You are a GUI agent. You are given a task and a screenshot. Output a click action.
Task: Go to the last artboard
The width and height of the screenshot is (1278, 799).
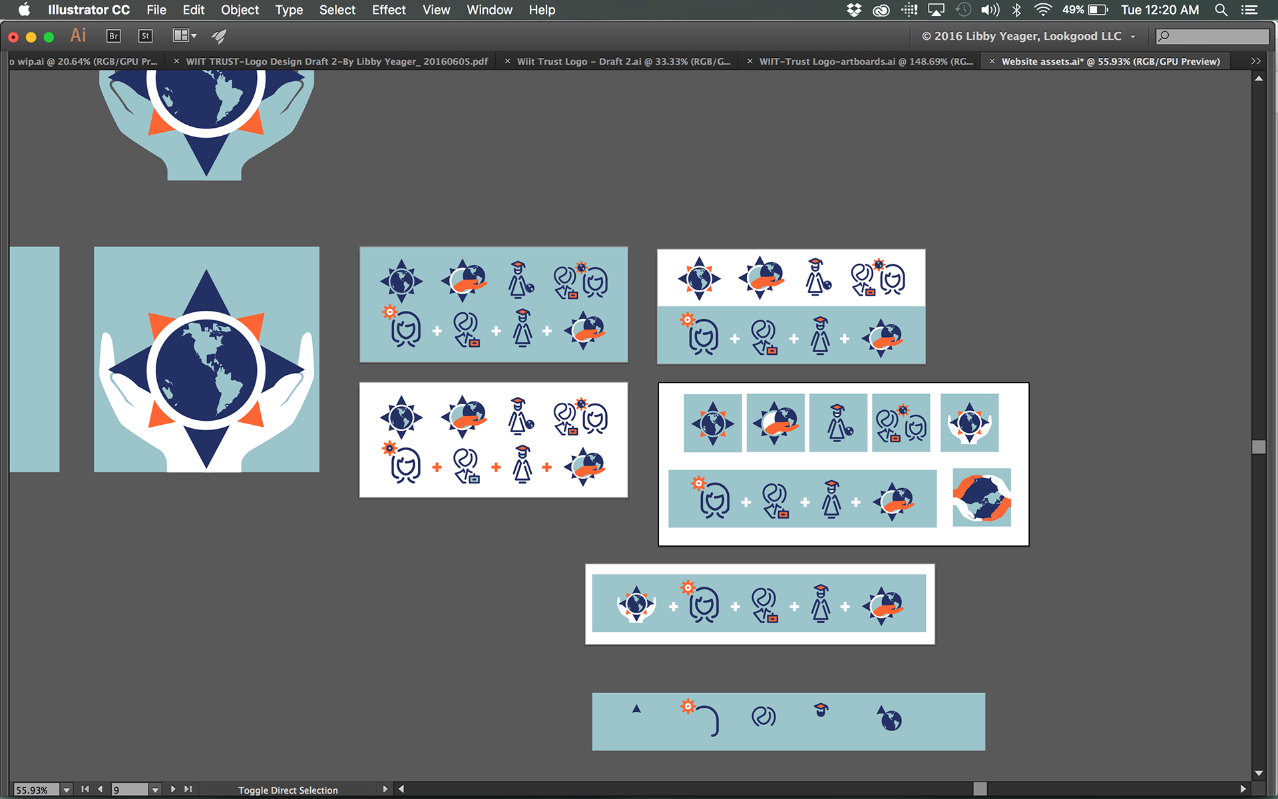point(188,789)
